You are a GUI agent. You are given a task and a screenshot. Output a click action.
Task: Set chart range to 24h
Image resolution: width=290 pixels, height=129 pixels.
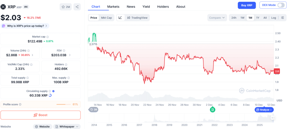[234, 18]
